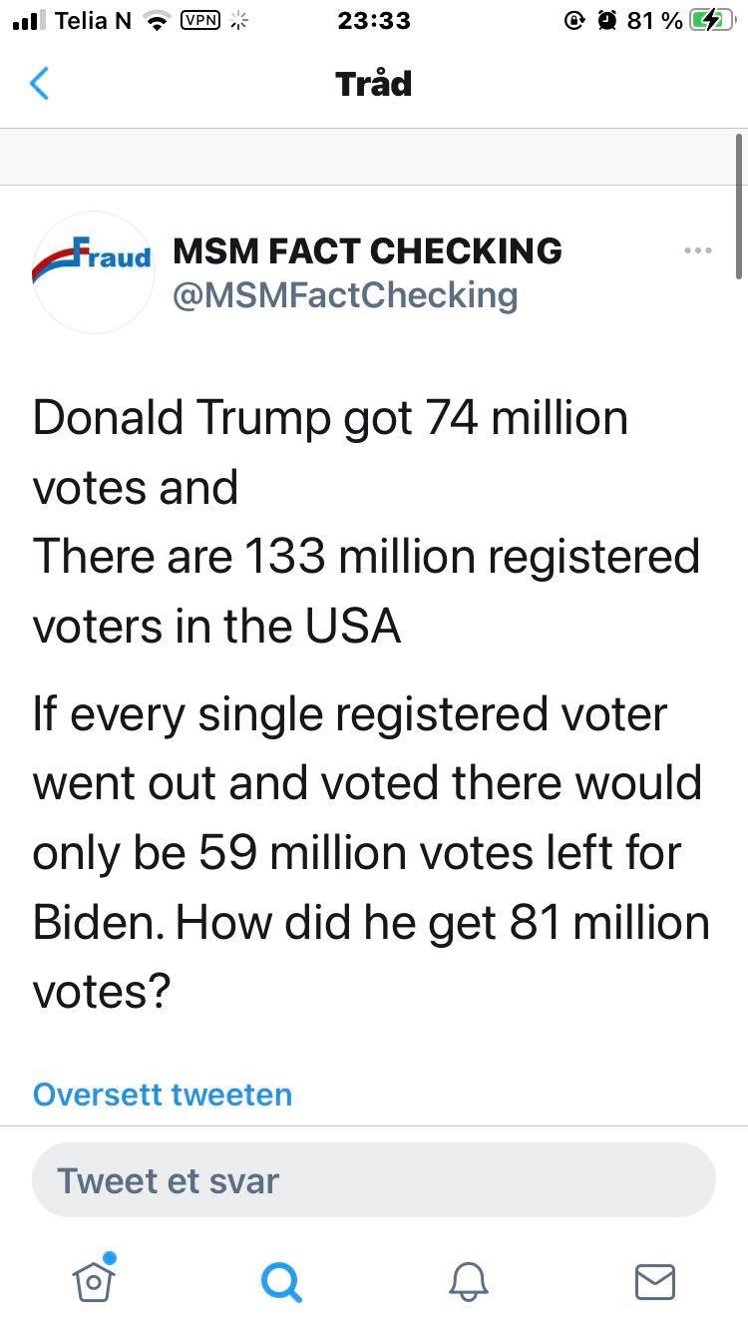Tap the Wi-Fi icon in status bar

coord(156,20)
